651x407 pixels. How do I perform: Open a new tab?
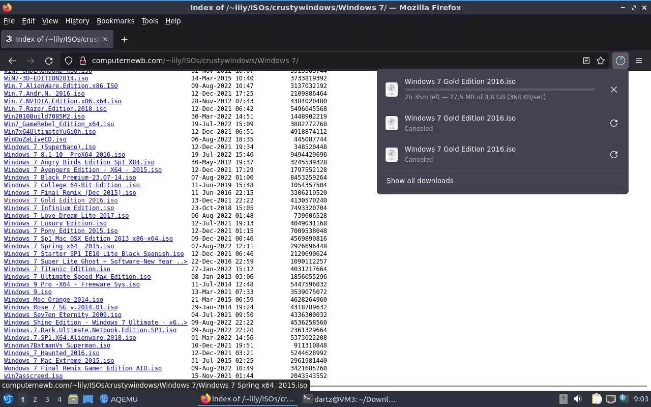click(x=124, y=39)
